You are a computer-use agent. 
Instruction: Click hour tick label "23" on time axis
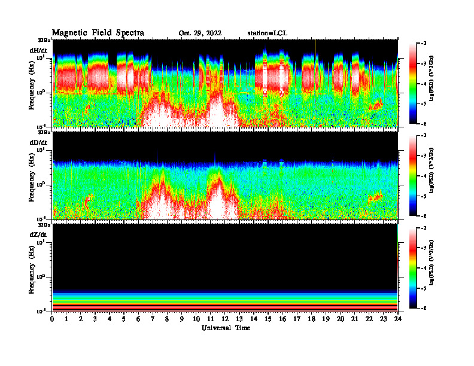pos(383,319)
